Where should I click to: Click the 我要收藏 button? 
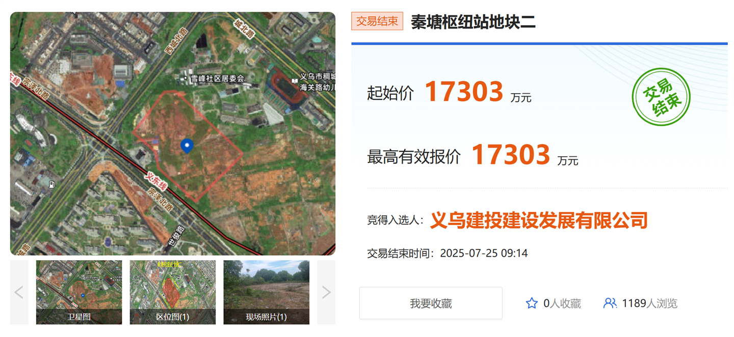(431, 303)
